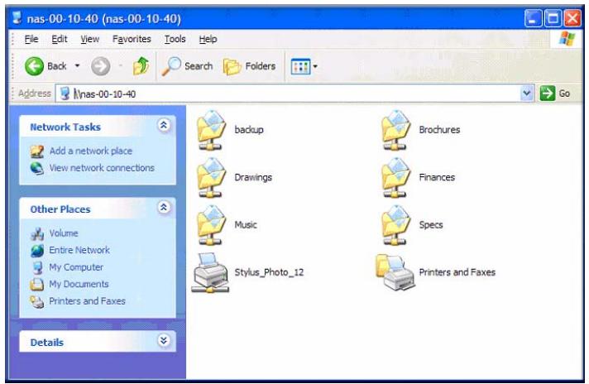Open the address bar dropdown list
The height and width of the screenshot is (384, 589).
tap(527, 93)
